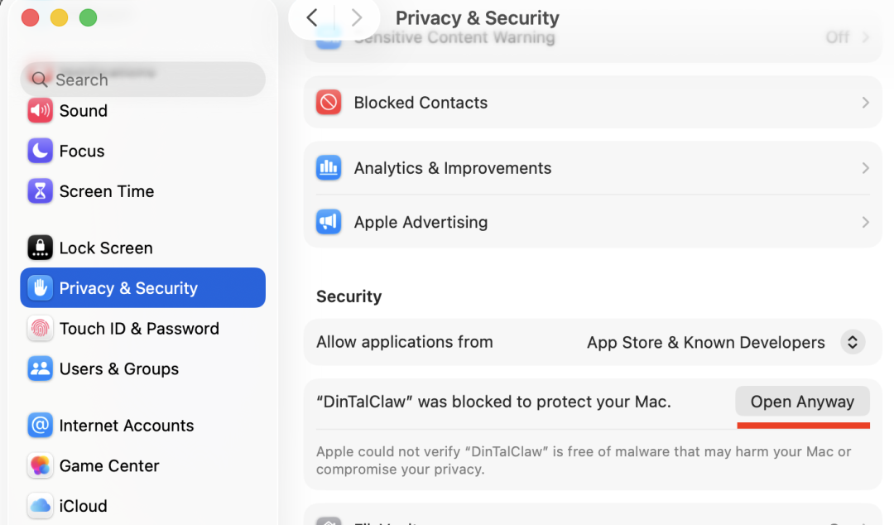Screen dimensions: 894x525
Task: Click the Users & Groups icon
Action: 40,368
